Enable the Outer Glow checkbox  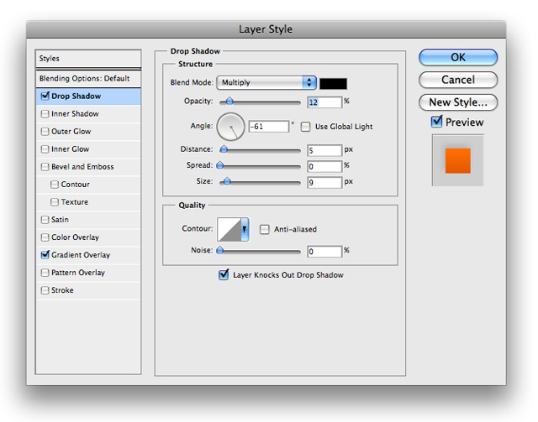pyautogui.click(x=45, y=132)
